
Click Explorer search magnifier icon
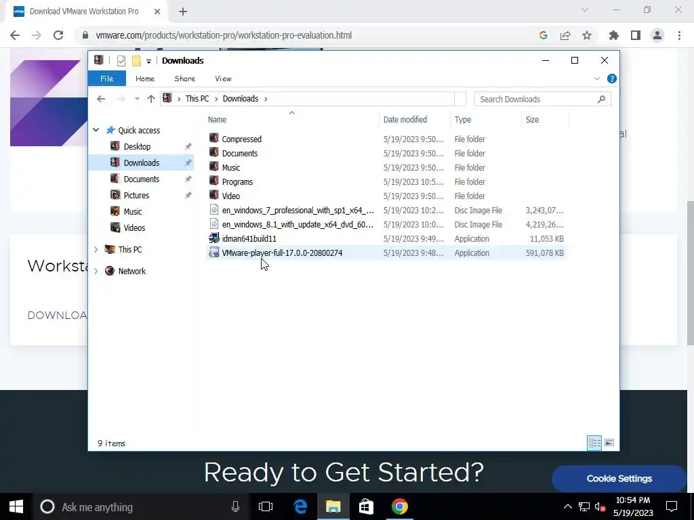pos(601,99)
